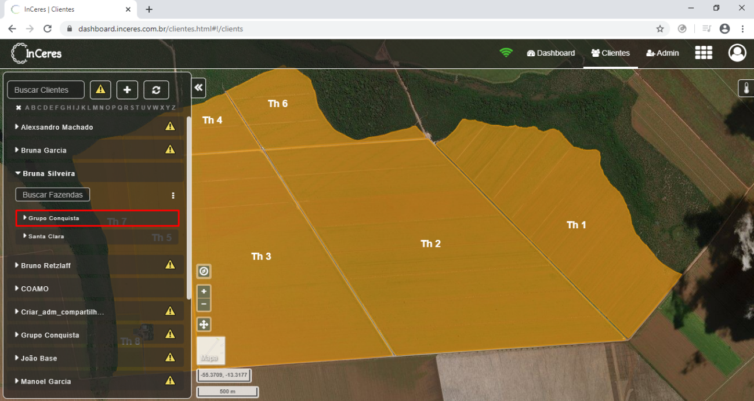Reload the browser page
The width and height of the screenshot is (754, 401).
(48, 28)
